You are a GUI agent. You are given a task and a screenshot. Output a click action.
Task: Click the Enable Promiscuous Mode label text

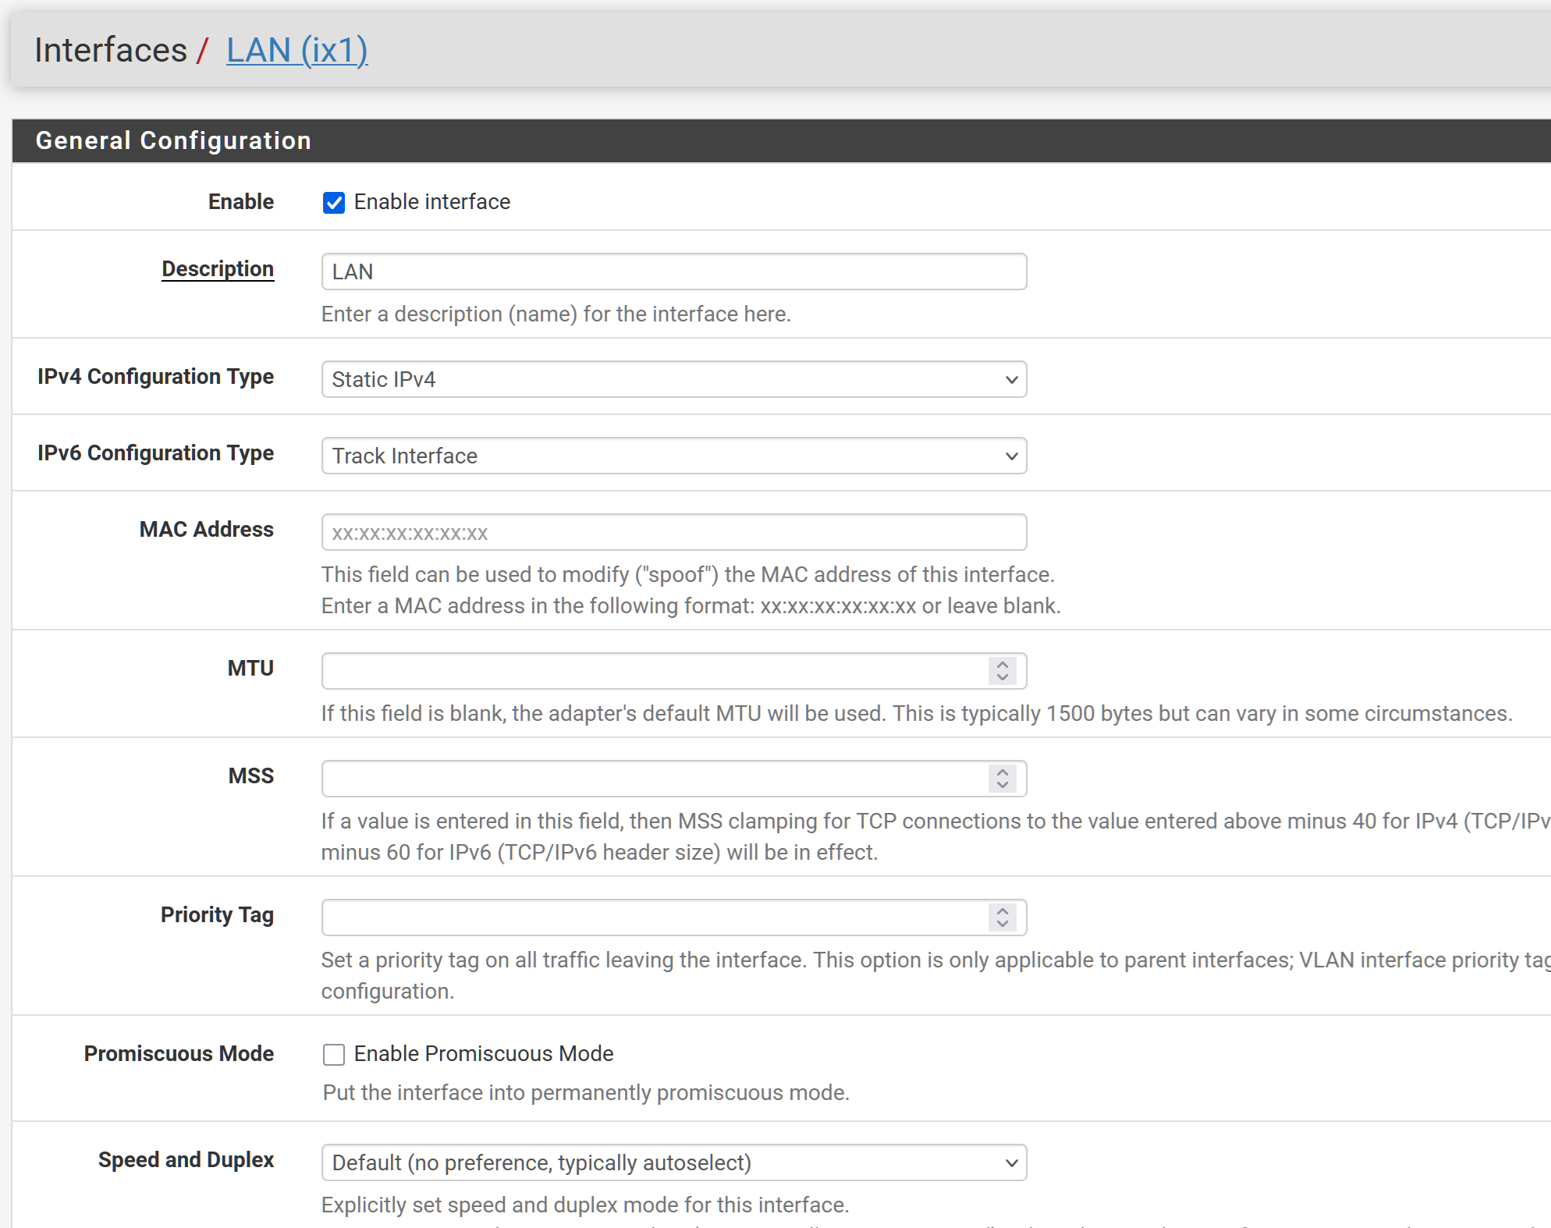click(484, 1054)
